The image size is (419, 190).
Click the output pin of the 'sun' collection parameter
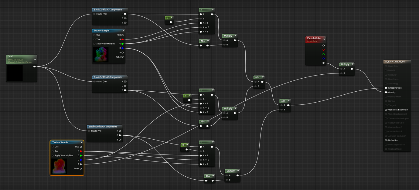[x=34, y=66]
